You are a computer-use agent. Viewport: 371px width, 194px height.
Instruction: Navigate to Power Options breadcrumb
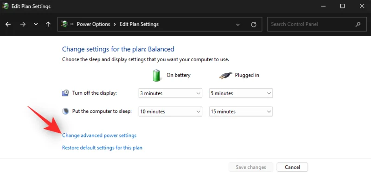(x=93, y=24)
